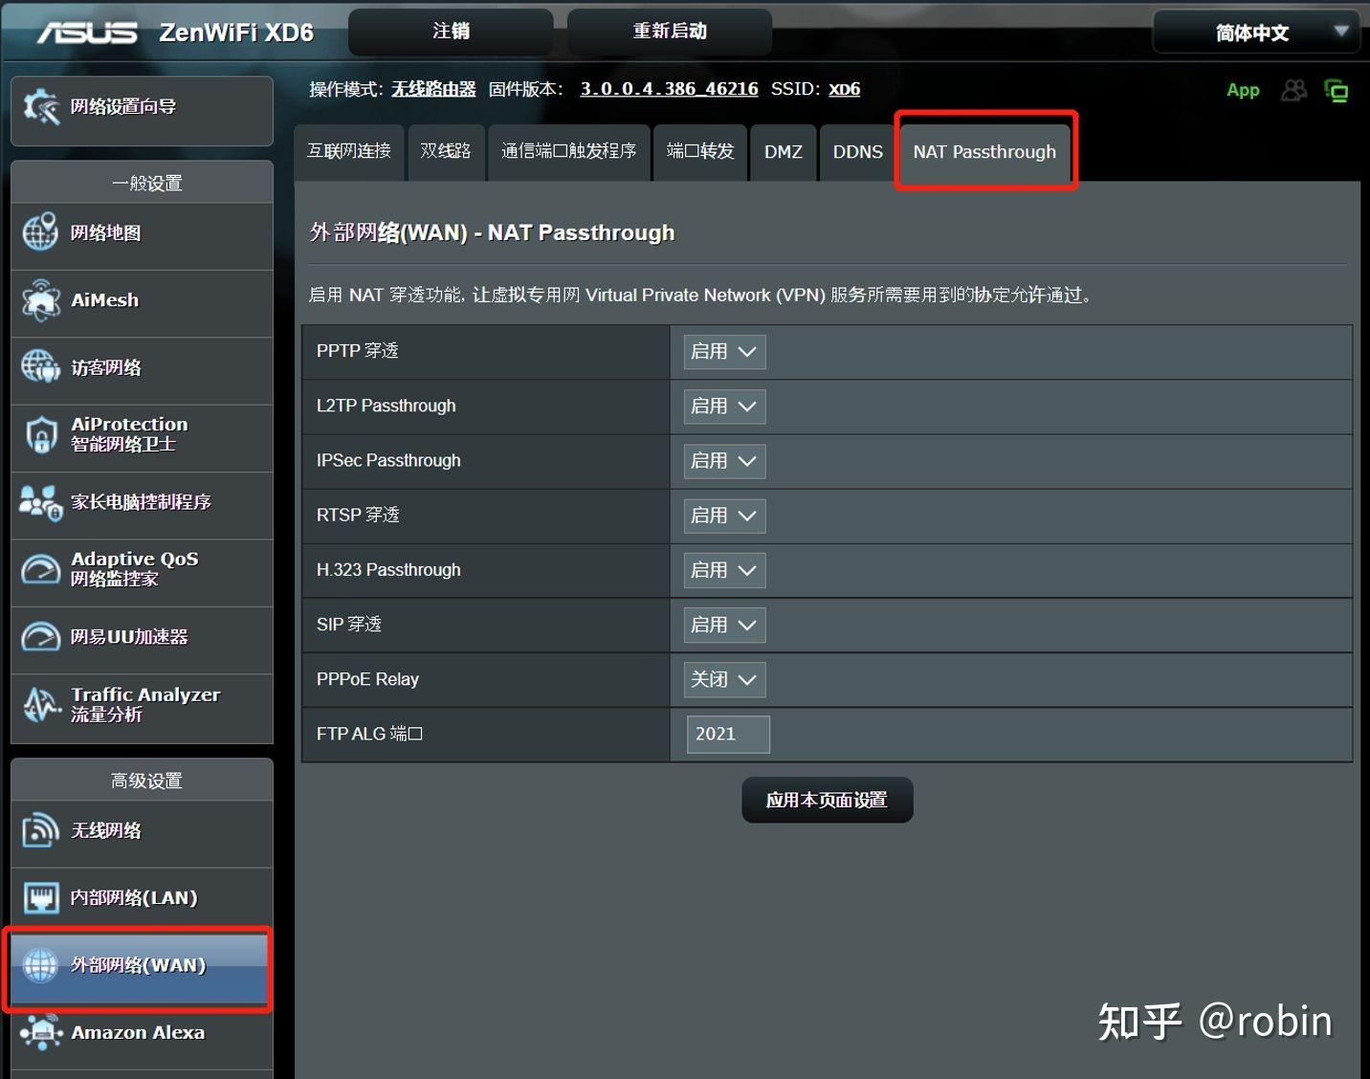The width and height of the screenshot is (1370, 1079).
Task: Open the 网络设置向导 menu item
Action: (x=142, y=111)
